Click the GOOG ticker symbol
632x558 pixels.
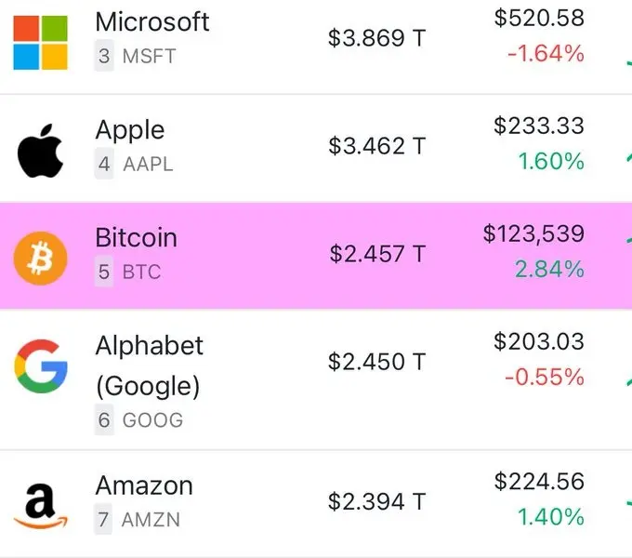[152, 420]
